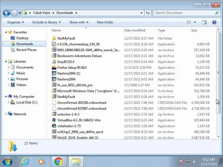Select Unconfirmed 927897.crdownload file icon
Image resolution: width=223 pixels, height=167 pixels.
54,108
